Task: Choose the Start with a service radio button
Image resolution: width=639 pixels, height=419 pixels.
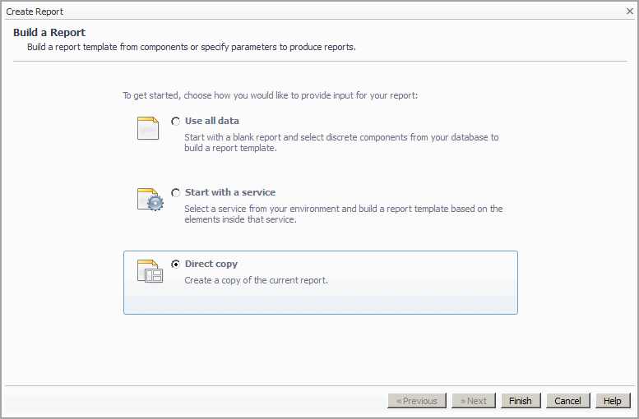Action: pos(176,193)
